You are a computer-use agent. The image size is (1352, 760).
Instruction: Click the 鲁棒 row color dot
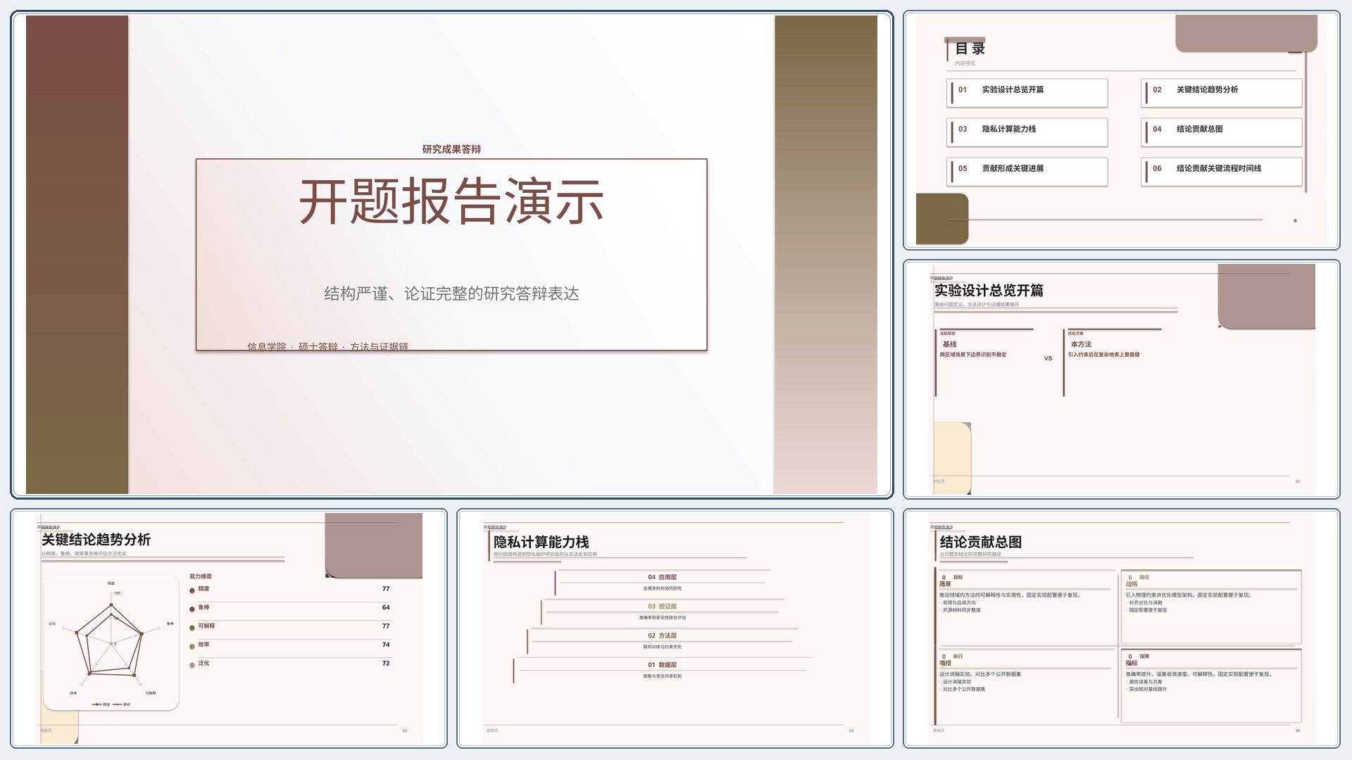(x=192, y=609)
